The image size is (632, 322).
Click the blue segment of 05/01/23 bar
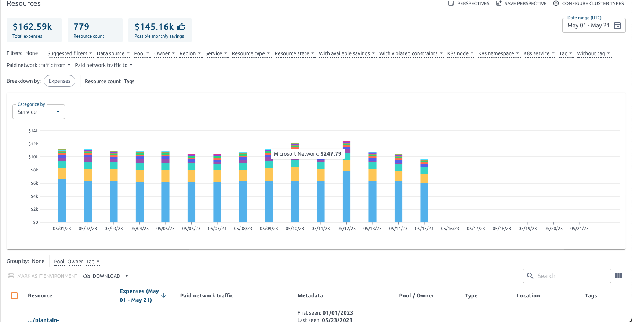[62, 201]
